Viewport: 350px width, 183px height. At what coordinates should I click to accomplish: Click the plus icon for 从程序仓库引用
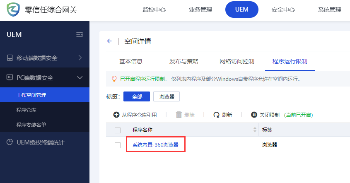click(116, 115)
